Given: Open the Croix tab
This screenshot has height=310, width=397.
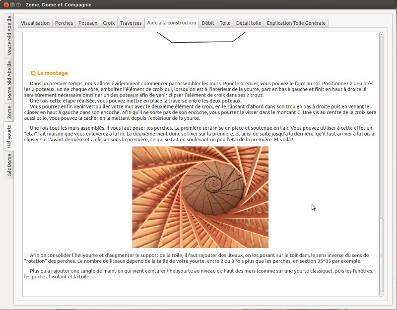Looking at the screenshot, I should click(109, 23).
